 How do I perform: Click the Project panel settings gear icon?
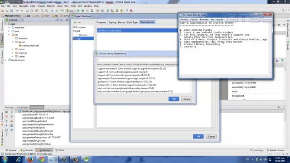point(67,20)
